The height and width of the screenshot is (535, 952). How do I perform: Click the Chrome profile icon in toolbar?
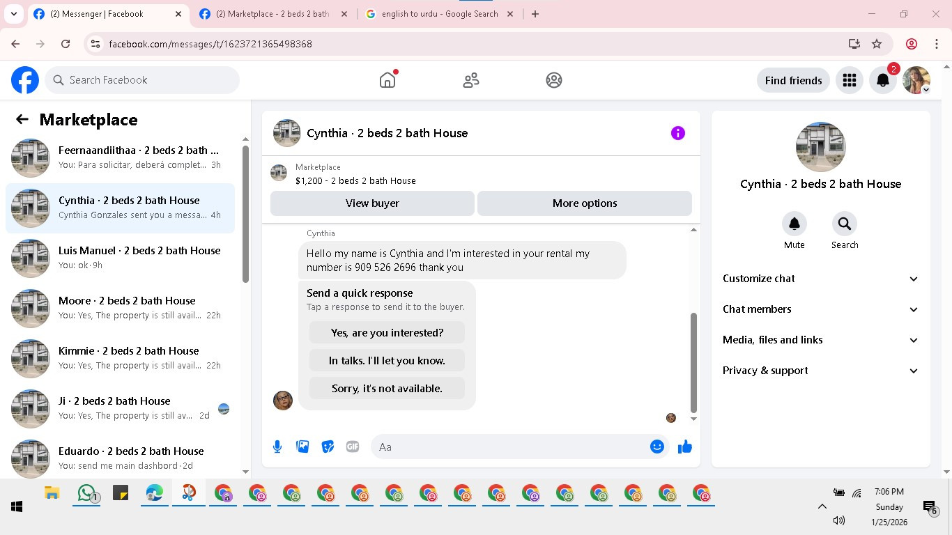click(x=912, y=44)
